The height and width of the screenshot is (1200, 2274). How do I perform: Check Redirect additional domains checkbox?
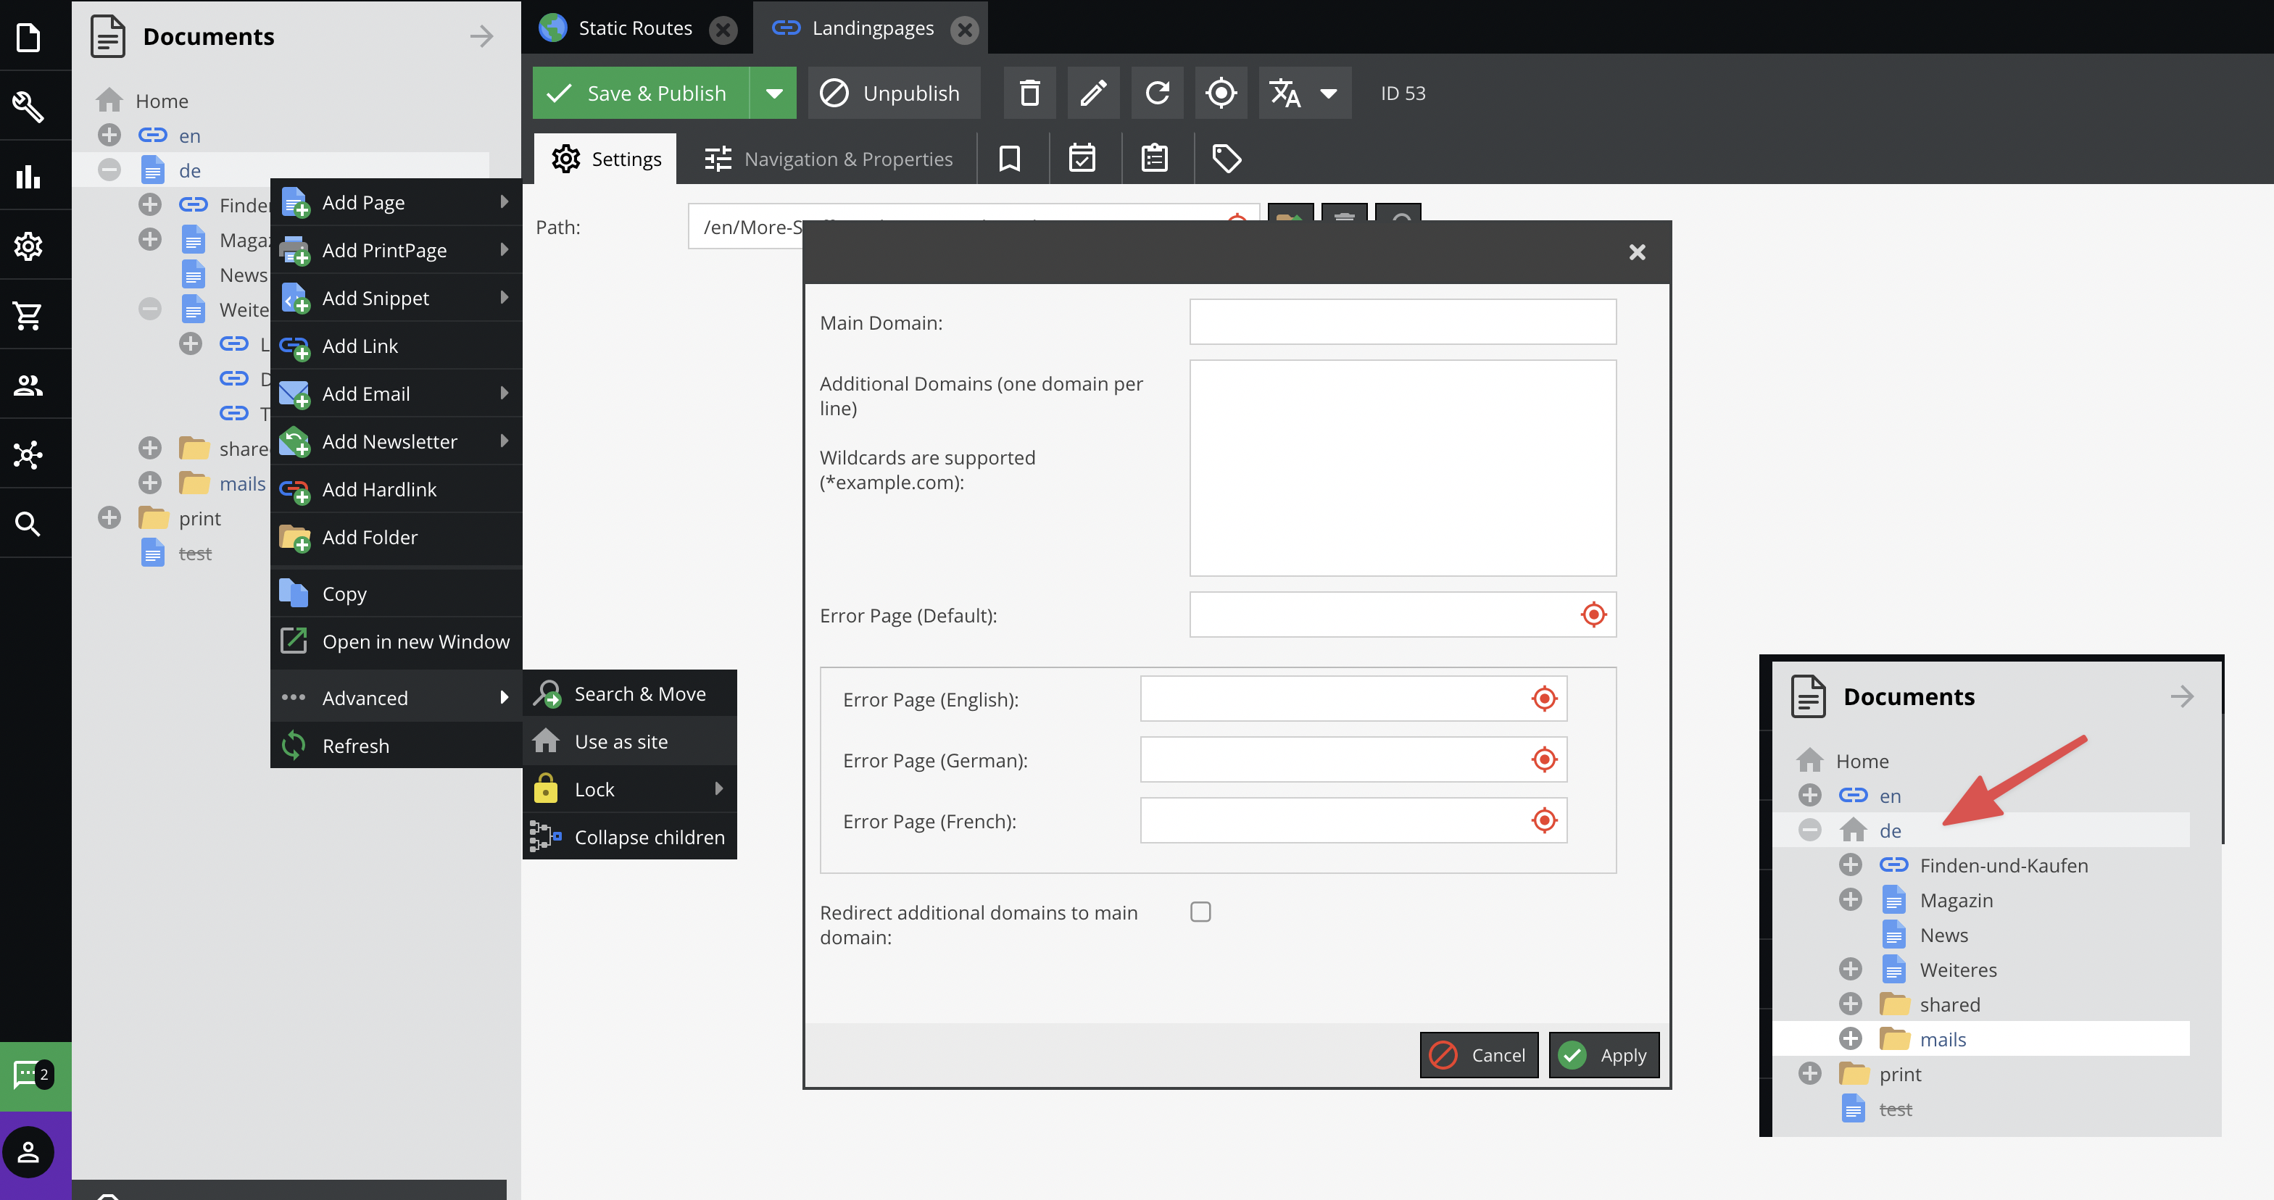coord(1200,912)
